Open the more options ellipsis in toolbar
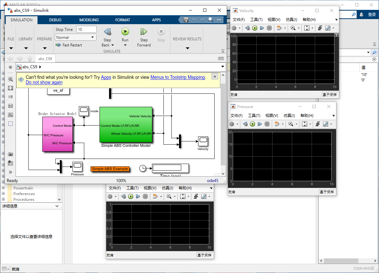379x273 pixels. 219,20
